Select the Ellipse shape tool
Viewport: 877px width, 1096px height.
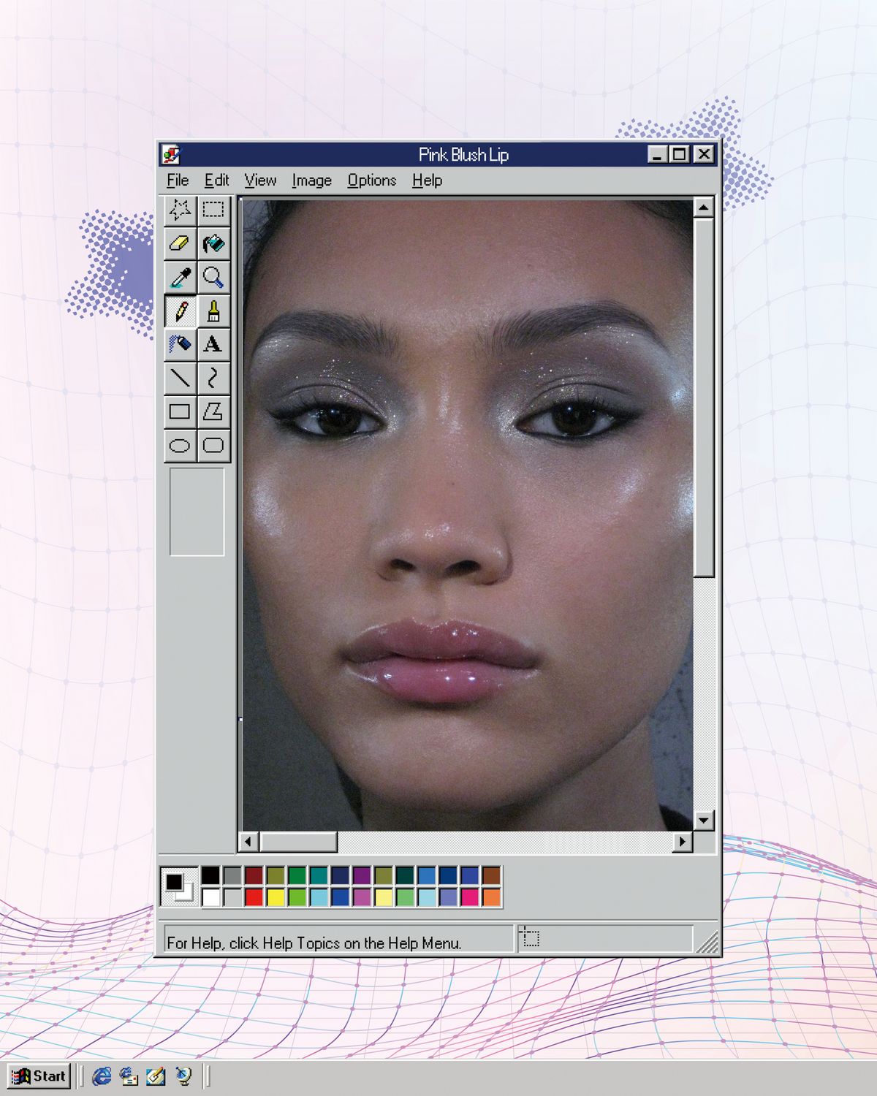180,445
